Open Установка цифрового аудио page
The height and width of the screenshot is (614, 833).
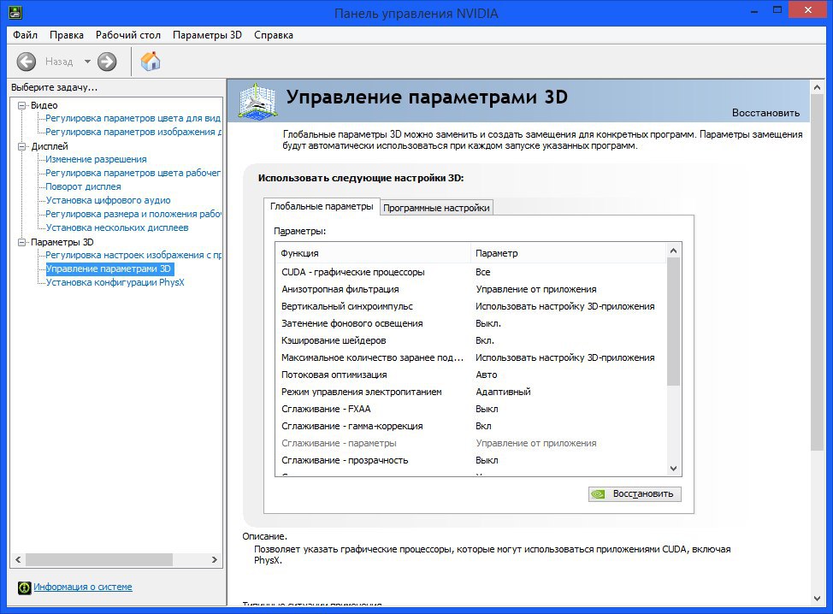[109, 200]
